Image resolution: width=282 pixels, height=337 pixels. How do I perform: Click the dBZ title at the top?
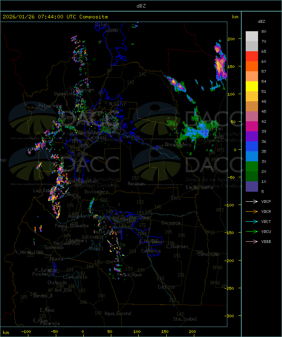(141, 6)
